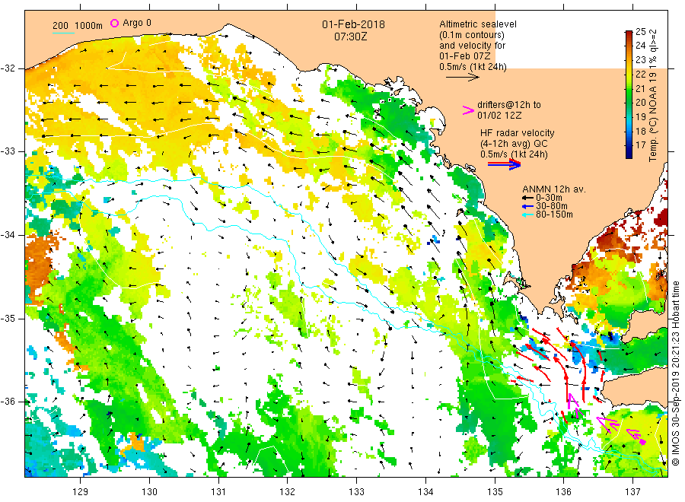Click the latitude label -34
The image size is (685, 502).
[8, 235]
